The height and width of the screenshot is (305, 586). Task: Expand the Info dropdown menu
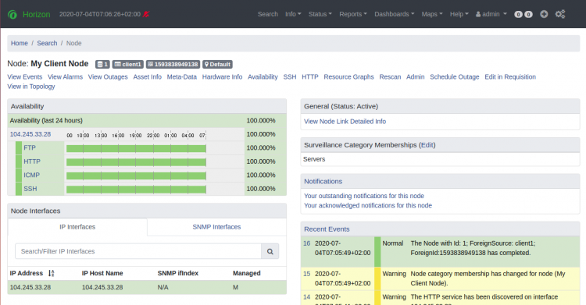[293, 14]
